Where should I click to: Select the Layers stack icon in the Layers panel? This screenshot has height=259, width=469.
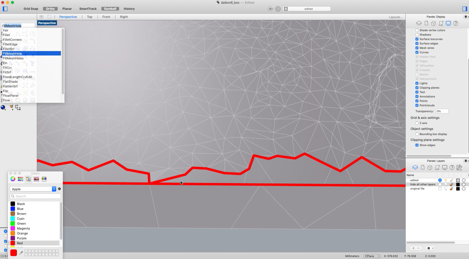(x=415, y=168)
